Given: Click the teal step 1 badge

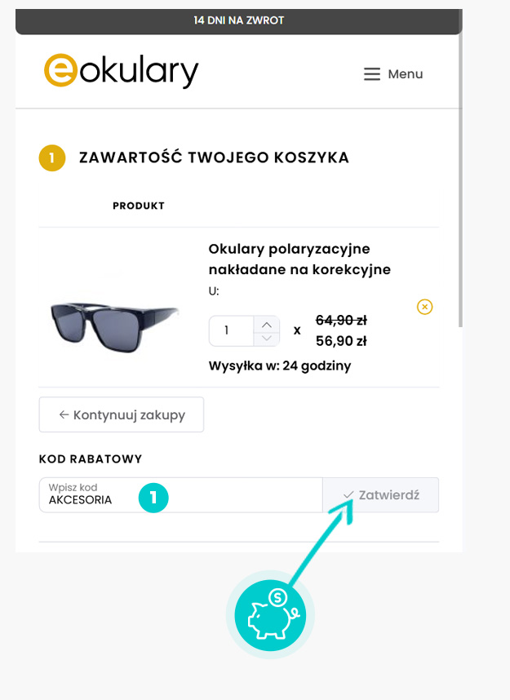Looking at the screenshot, I should pyautogui.click(x=153, y=498).
